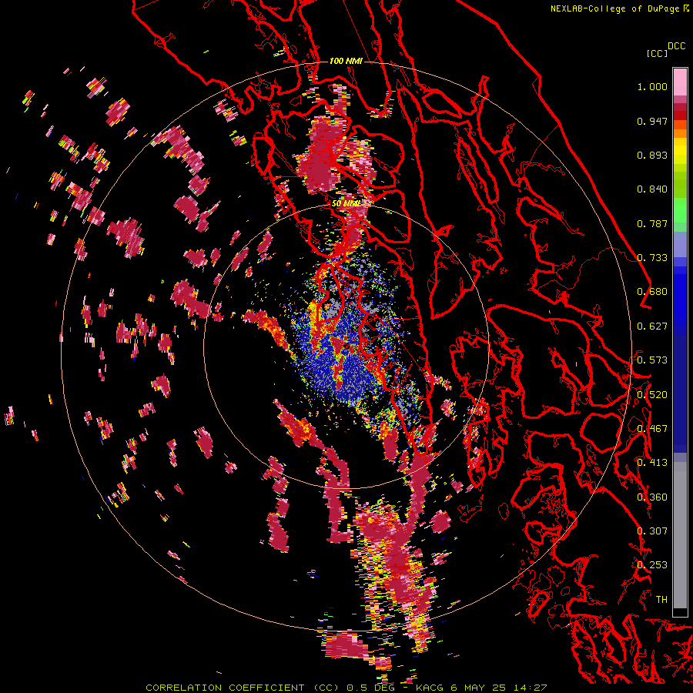The image size is (693, 693).
Task: Click the 14:27 timestamp
Action: [531, 688]
